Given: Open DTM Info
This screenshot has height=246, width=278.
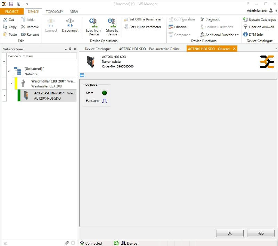Looking at the screenshot, I should (245, 35).
